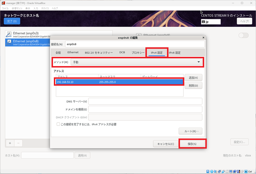Click the keyboard layout icon beside jp
The height and width of the screenshot is (174, 256).
203,22
